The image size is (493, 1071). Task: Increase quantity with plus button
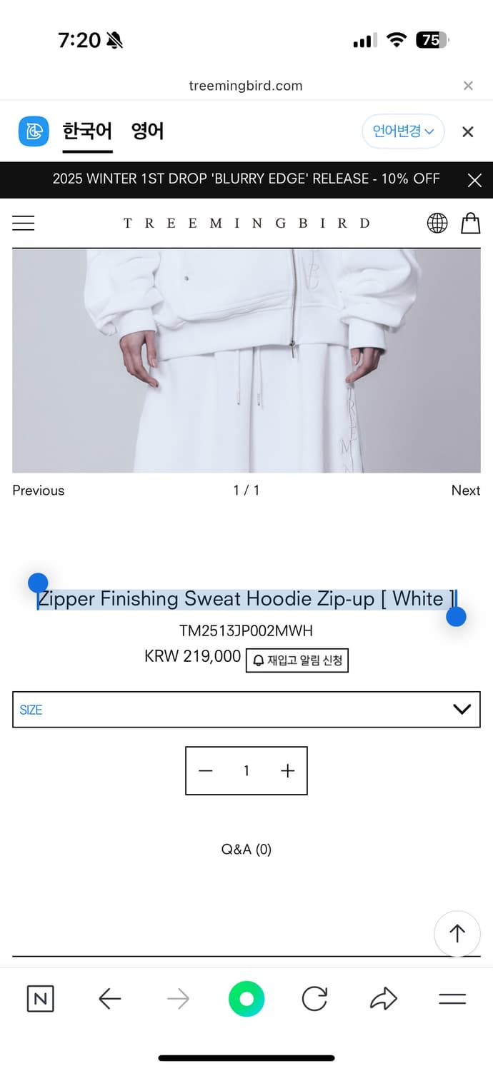click(287, 770)
